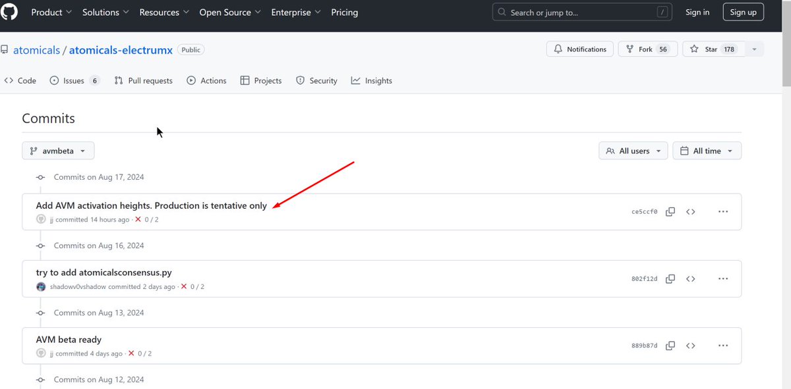Browse repository at commit 889b87d
The height and width of the screenshot is (389, 791).
point(691,346)
